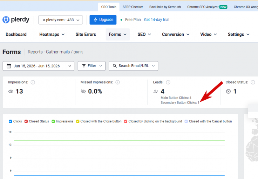This screenshot has width=258, height=179.
Task: Click the blue Clicks chart line
Action: 119,176
